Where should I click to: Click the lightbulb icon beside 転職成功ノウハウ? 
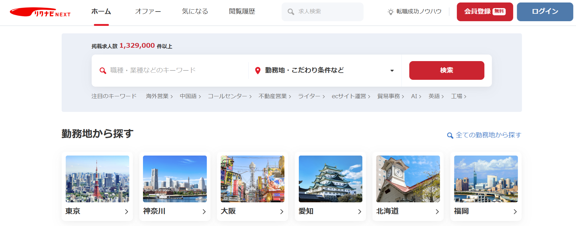pos(390,12)
